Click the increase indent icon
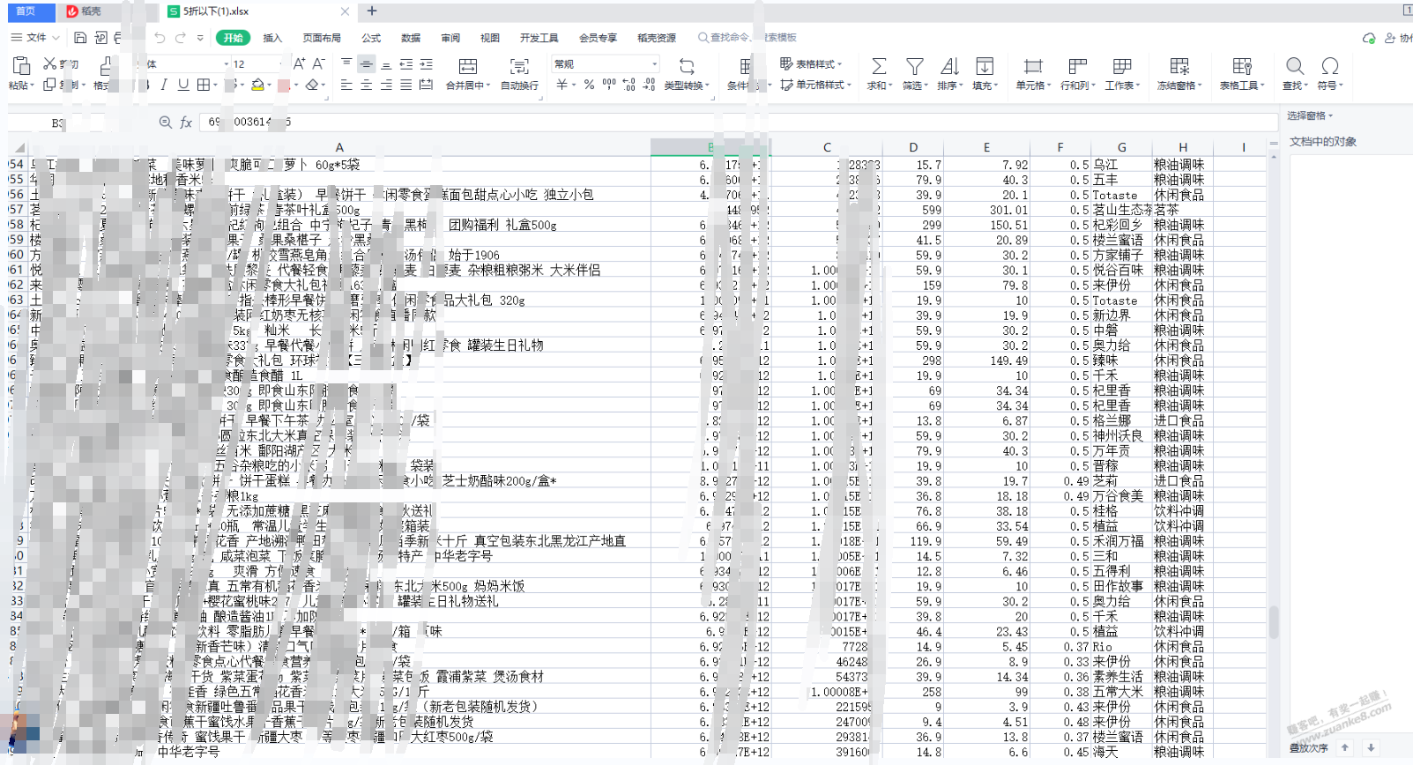Screen dimensions: 1413x765 [x=427, y=64]
